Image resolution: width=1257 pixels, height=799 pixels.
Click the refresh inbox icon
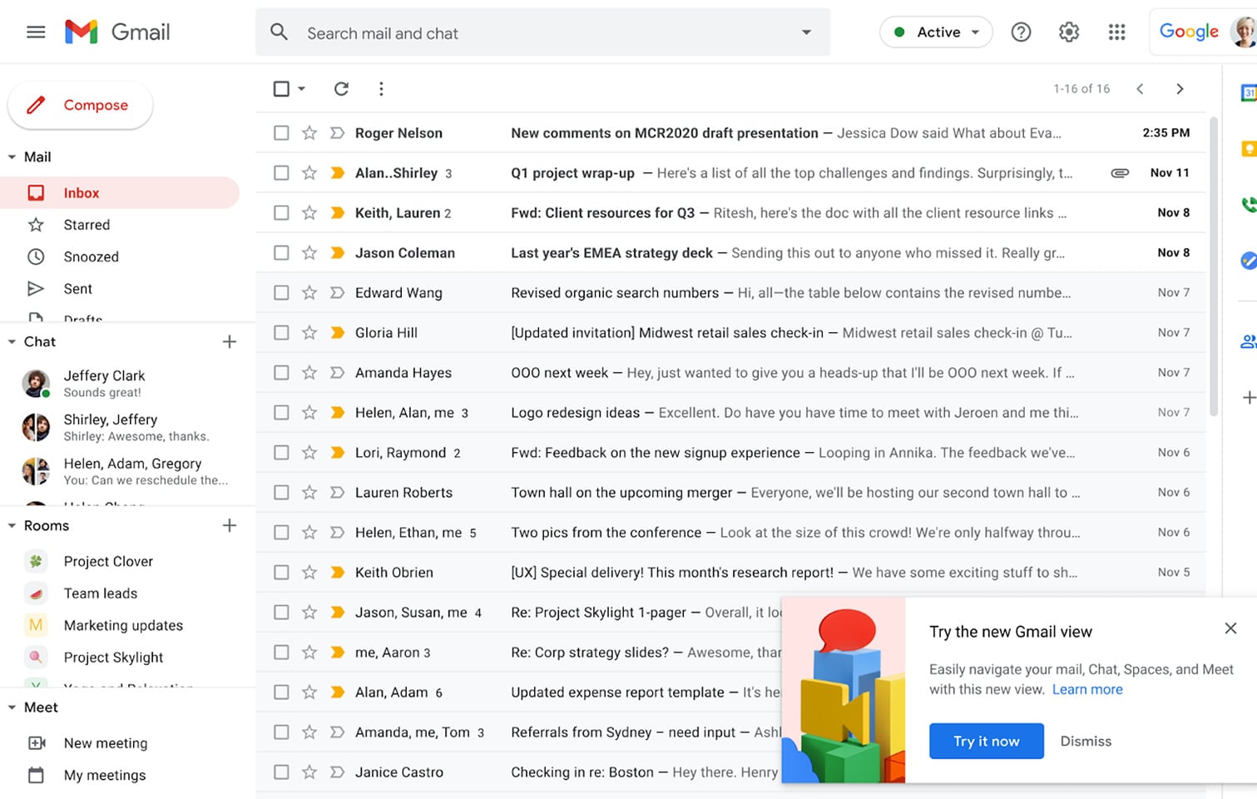click(x=341, y=89)
